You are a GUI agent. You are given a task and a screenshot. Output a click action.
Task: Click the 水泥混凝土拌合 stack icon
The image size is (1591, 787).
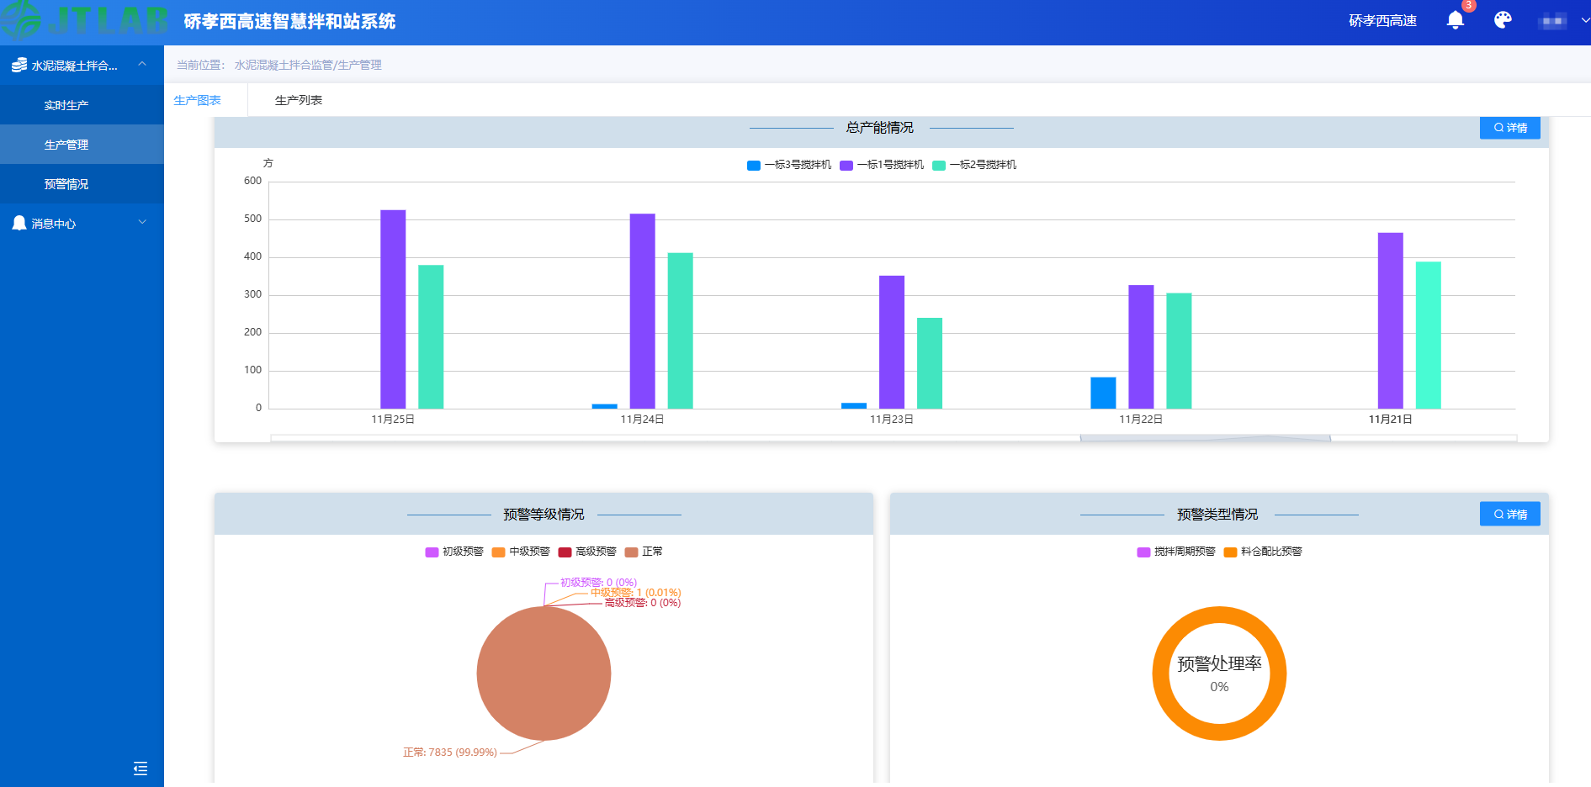19,65
